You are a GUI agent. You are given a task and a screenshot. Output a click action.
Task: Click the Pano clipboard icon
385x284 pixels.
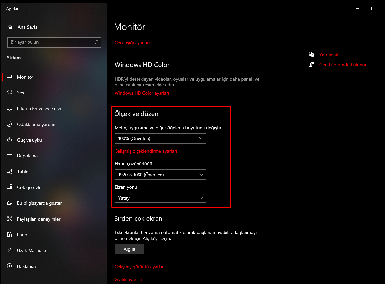pyautogui.click(x=9, y=234)
